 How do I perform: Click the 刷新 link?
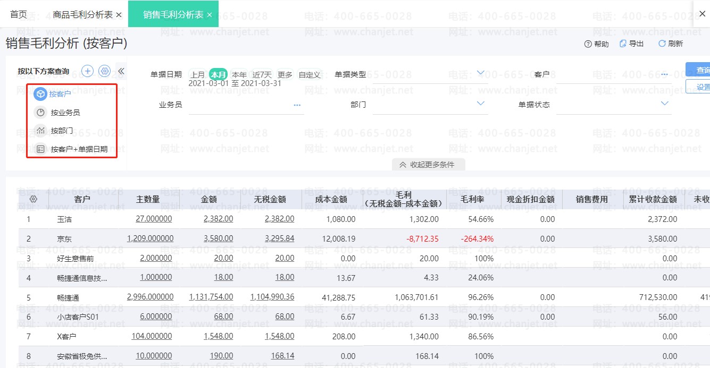click(x=675, y=44)
